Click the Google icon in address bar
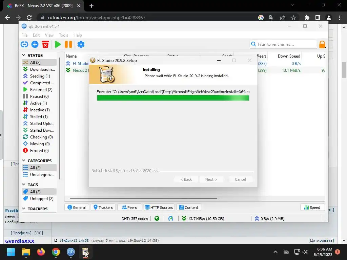 pyautogui.click(x=261, y=18)
